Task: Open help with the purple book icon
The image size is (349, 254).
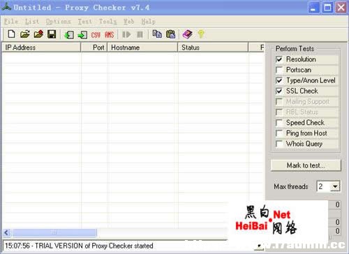Action: 188,34
